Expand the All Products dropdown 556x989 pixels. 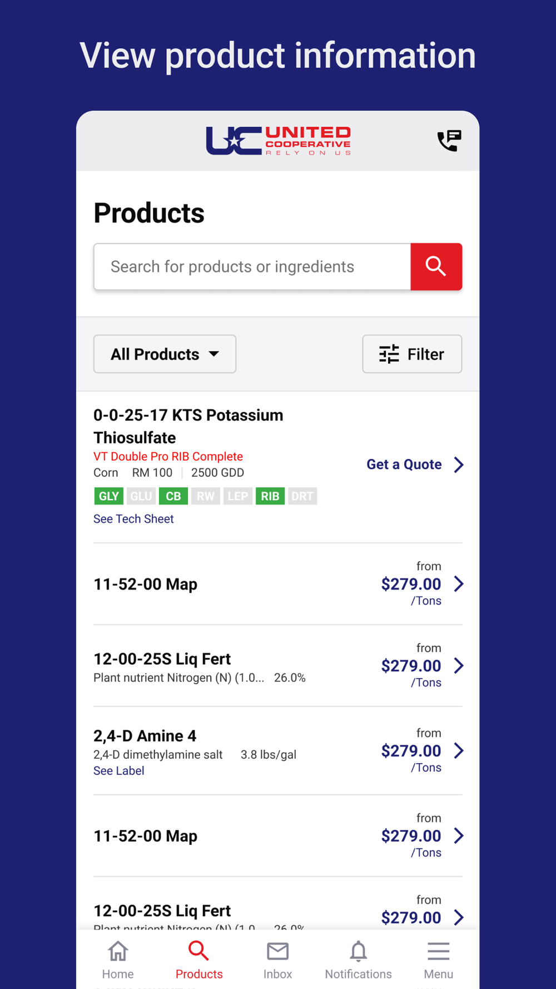165,354
